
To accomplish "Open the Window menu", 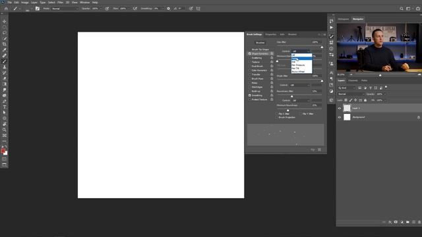I will [x=85, y=3].
